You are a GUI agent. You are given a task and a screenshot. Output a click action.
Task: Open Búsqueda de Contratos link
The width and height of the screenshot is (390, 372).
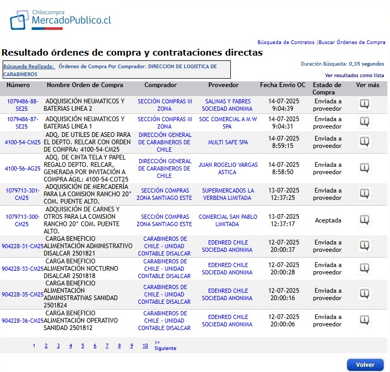point(286,42)
